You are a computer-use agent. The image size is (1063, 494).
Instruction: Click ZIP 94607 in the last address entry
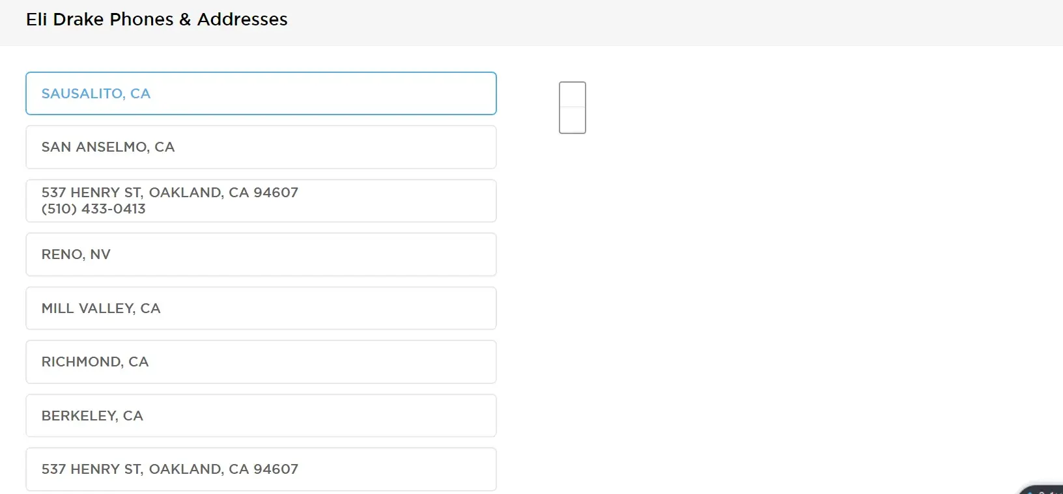276,469
